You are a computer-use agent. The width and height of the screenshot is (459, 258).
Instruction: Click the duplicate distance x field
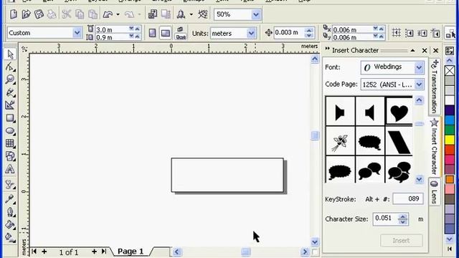[352, 29]
